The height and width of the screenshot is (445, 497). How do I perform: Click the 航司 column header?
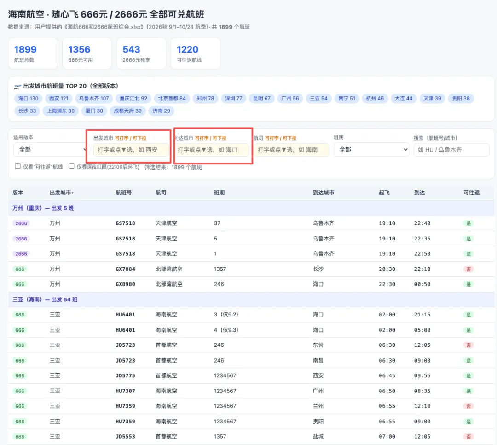[161, 193]
